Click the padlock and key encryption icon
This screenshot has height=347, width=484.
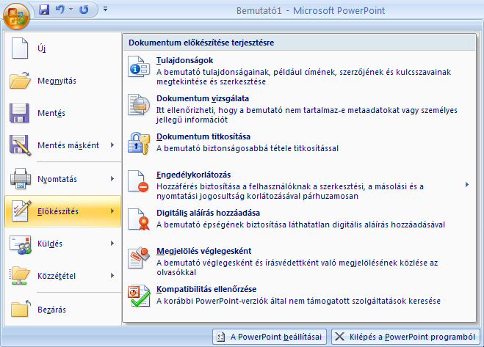(139, 143)
